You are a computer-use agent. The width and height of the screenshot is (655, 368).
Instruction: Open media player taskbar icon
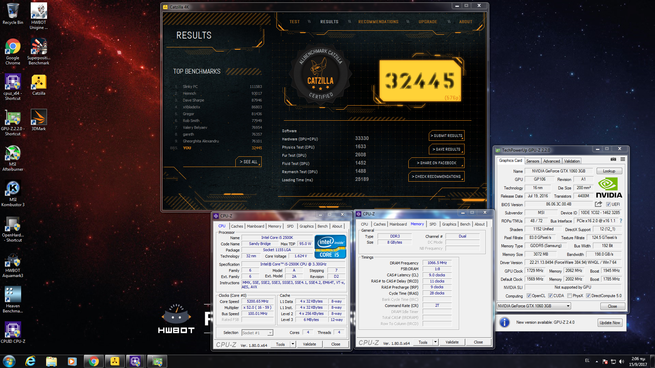pyautogui.click(x=72, y=361)
